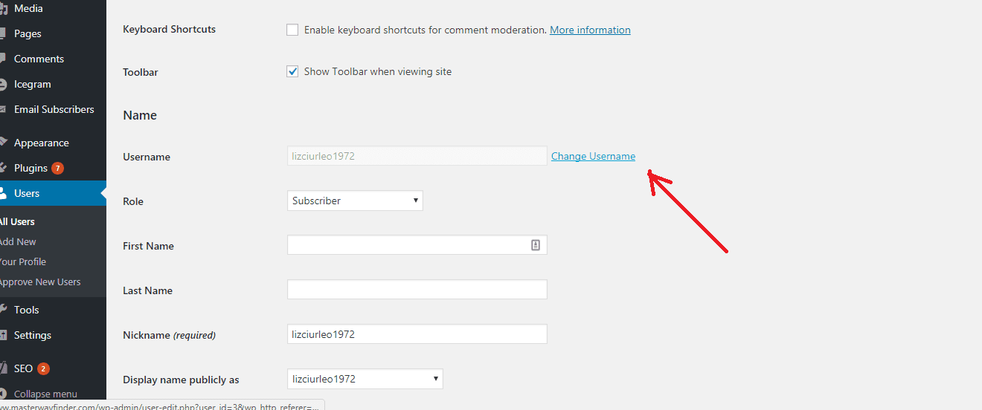Open the Add New submenu item
Viewport: 982px width, 410px height.
tap(18, 241)
